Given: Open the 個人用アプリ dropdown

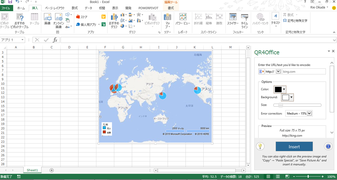Looking at the screenshot, I should pos(99,24).
